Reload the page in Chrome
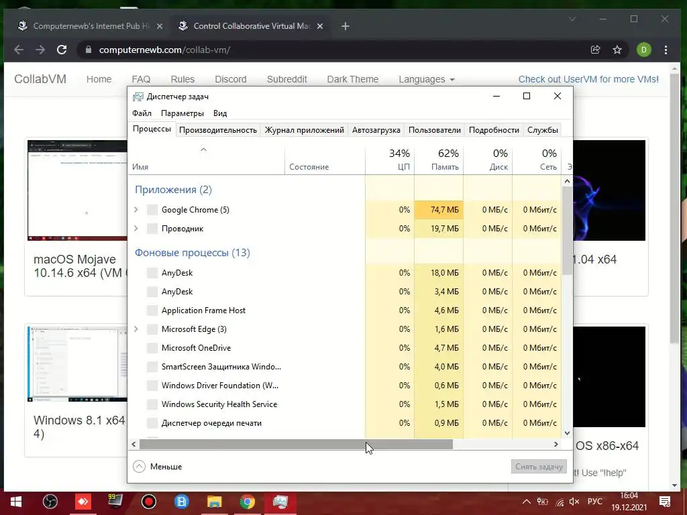The width and height of the screenshot is (687, 515). point(62,50)
